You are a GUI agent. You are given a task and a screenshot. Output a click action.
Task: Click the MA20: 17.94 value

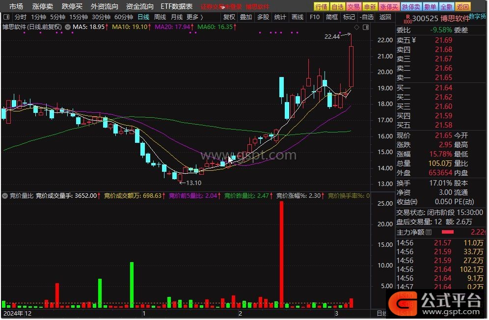pos(174,27)
